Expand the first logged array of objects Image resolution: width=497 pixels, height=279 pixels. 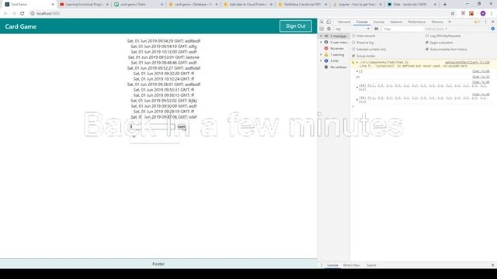point(357,88)
